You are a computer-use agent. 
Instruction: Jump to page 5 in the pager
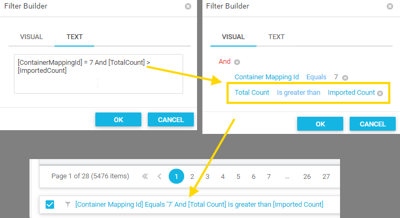tap(238, 176)
